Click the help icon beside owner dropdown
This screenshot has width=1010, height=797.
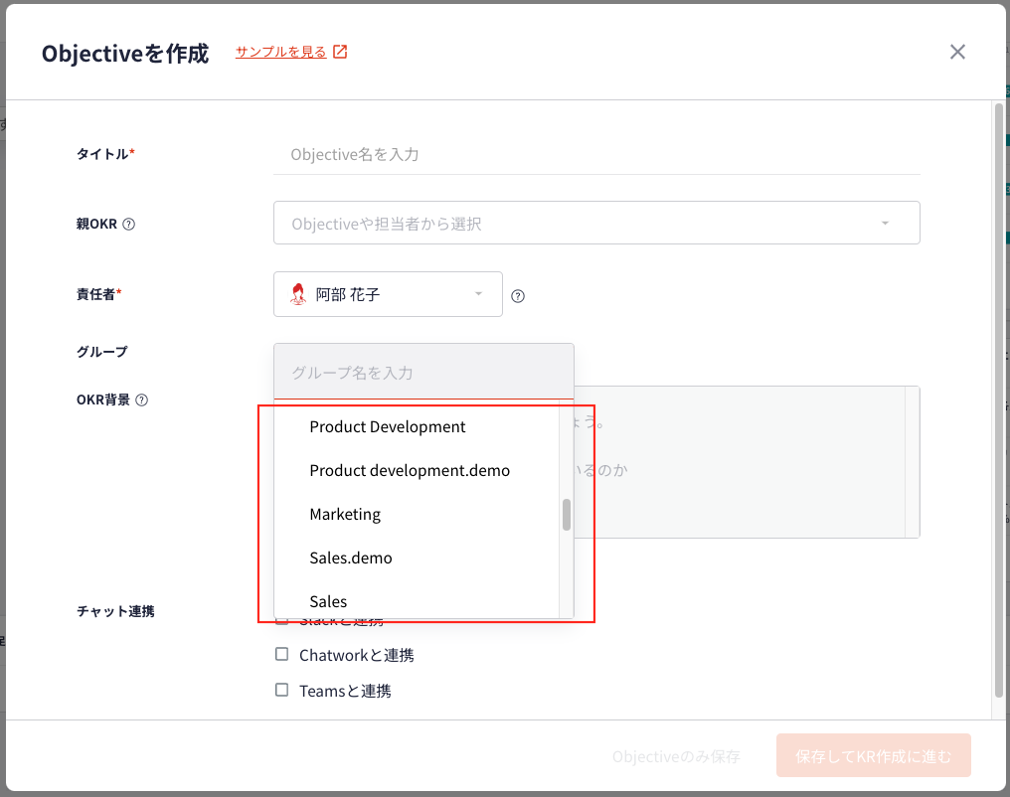tap(518, 296)
